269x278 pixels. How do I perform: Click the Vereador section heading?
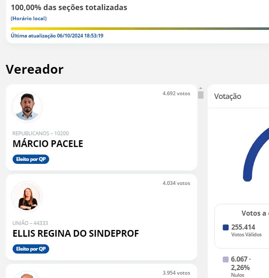pyautogui.click(x=34, y=69)
